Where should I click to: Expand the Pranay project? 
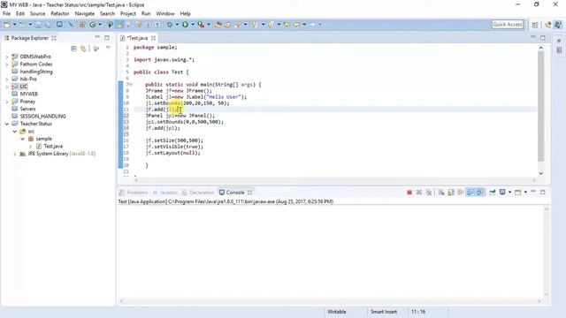(x=7, y=102)
